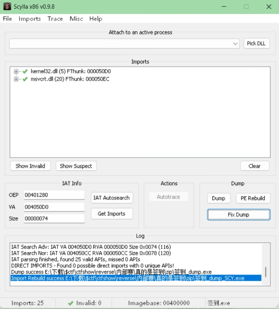Viewport: 279px width, 309px height.
Task: Open the File menu
Action: pos(7,19)
